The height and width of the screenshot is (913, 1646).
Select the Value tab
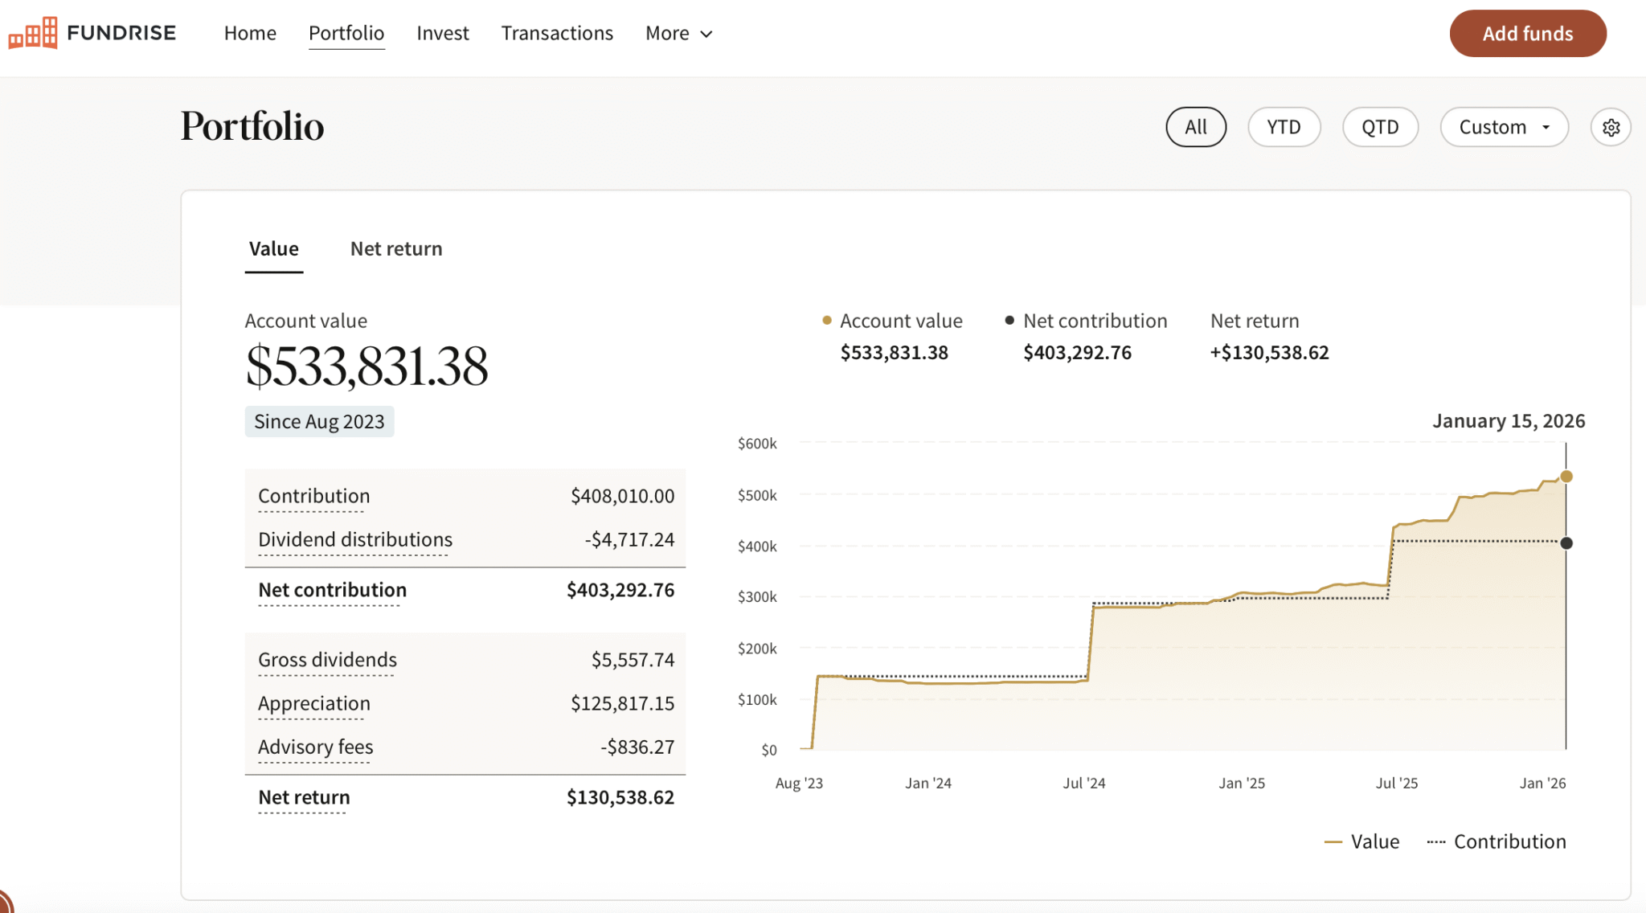[273, 248]
